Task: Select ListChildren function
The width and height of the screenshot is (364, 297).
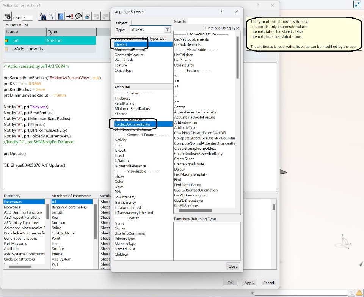Action: point(184,55)
